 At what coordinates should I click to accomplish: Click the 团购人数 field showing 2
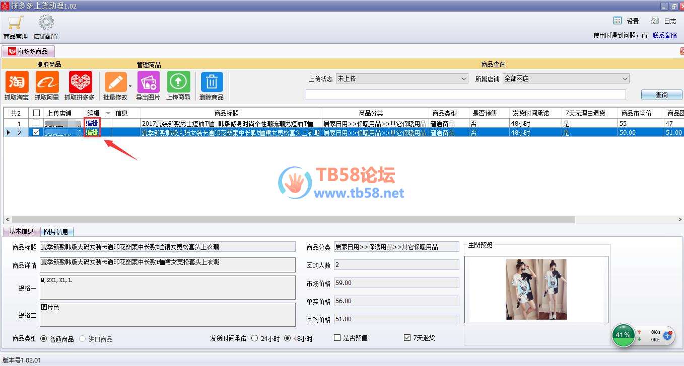click(396, 265)
